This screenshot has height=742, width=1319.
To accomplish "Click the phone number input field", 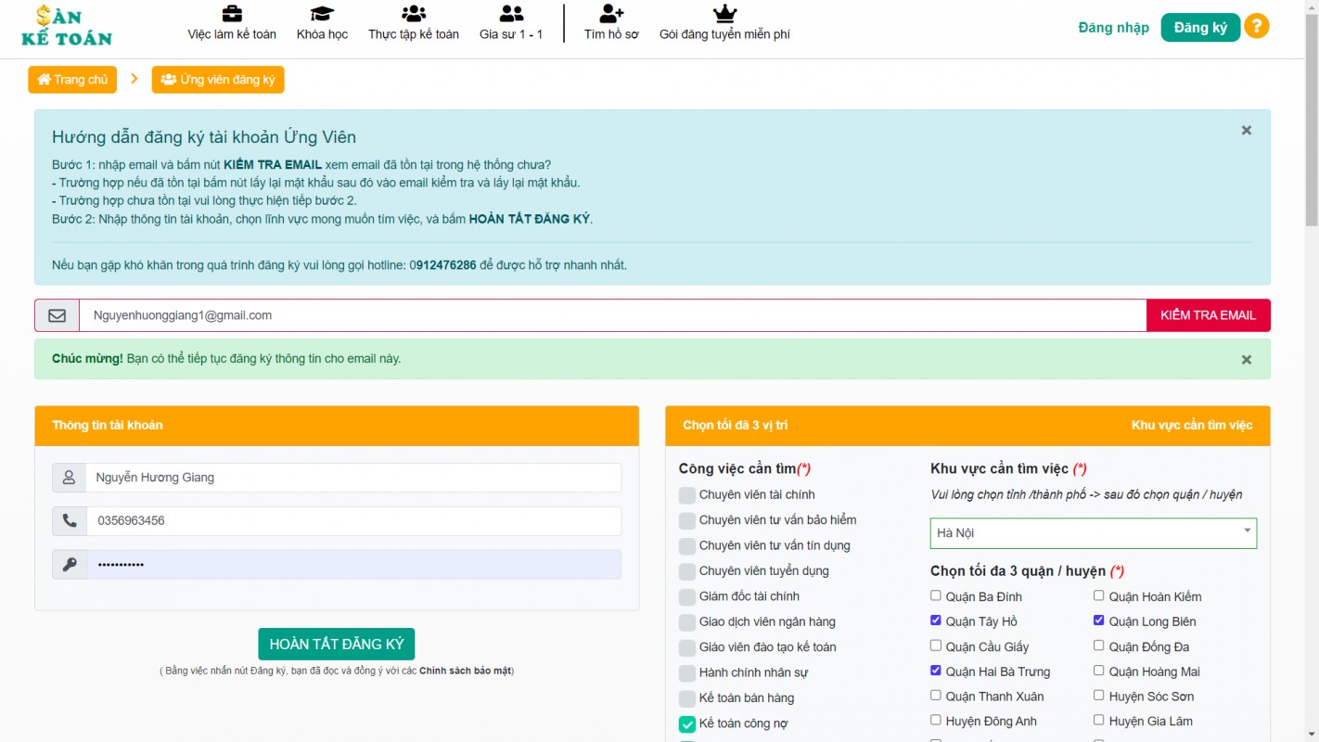I will (353, 521).
